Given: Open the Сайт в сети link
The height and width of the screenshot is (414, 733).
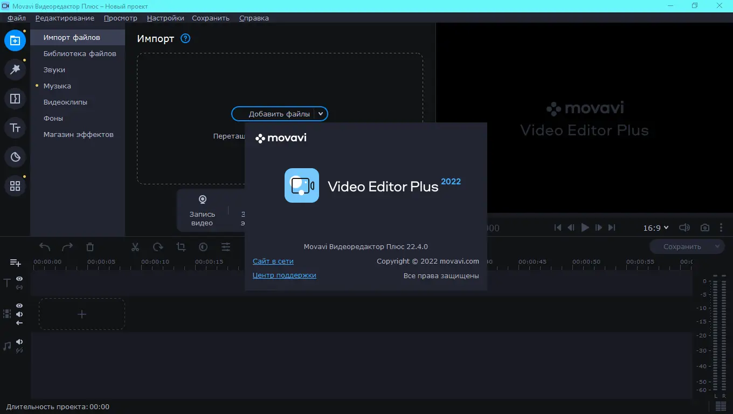Looking at the screenshot, I should (273, 261).
